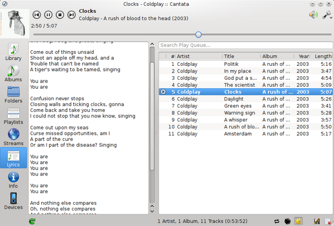The image size is (334, 226).
Task: Select the playing track Clocks
Action: click(246, 92)
